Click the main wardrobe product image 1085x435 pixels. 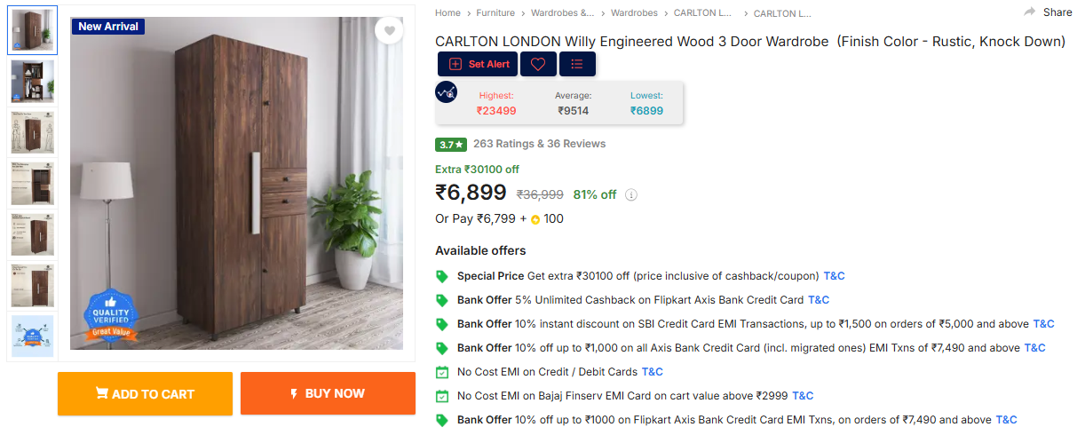point(236,183)
